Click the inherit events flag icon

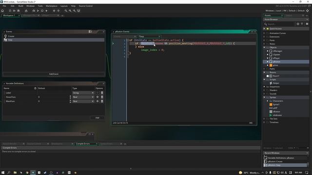(90, 32)
